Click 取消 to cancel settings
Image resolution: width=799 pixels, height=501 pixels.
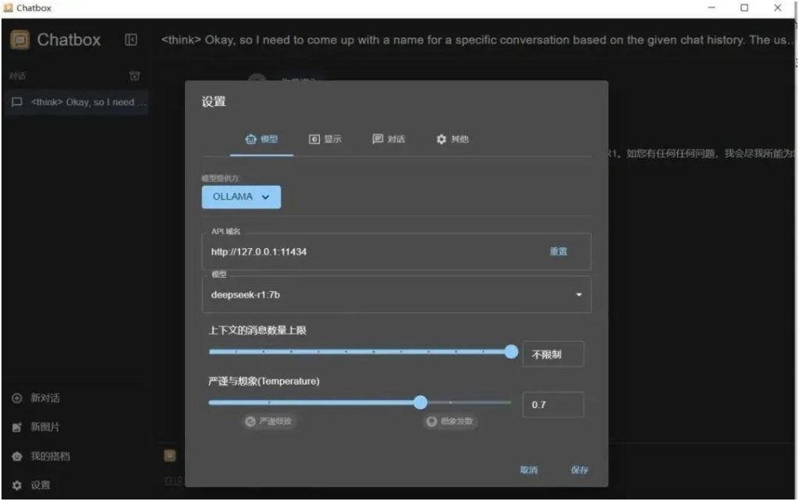pos(528,470)
